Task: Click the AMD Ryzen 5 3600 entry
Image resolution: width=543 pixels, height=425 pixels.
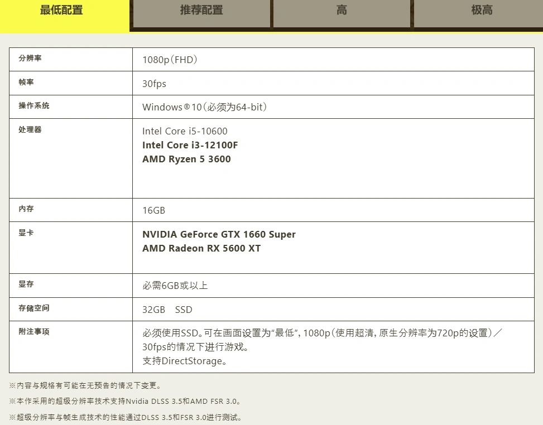Action: pos(186,159)
